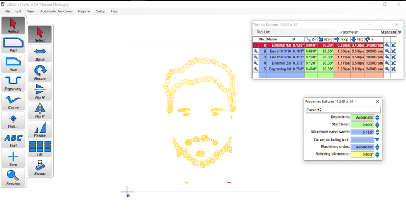Open the Drill tool

13,120
